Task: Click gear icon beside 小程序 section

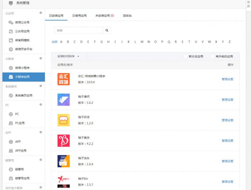Action: pyautogui.click(x=41, y=58)
